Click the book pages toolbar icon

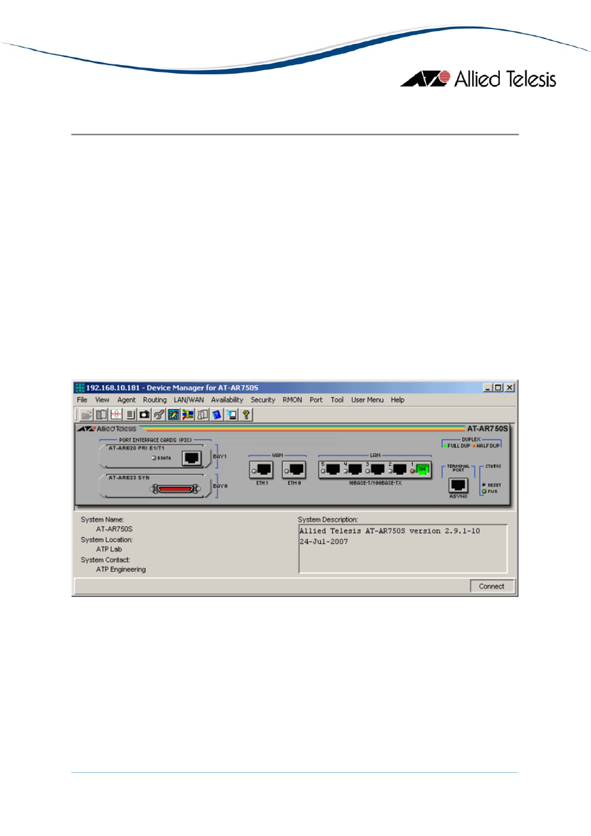102,415
